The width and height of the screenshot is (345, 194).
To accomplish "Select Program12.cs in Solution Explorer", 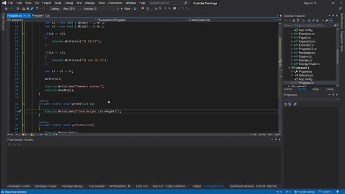I will point(307,49).
